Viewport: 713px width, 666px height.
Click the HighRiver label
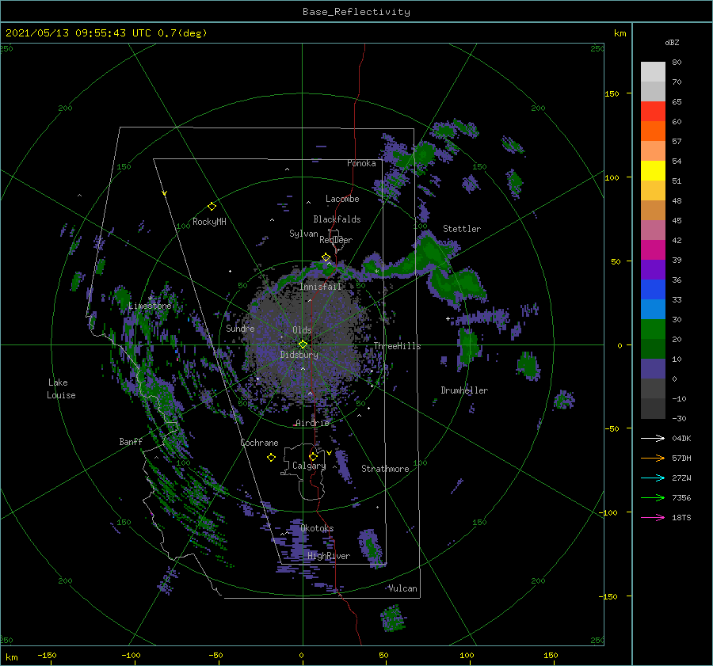coord(329,556)
